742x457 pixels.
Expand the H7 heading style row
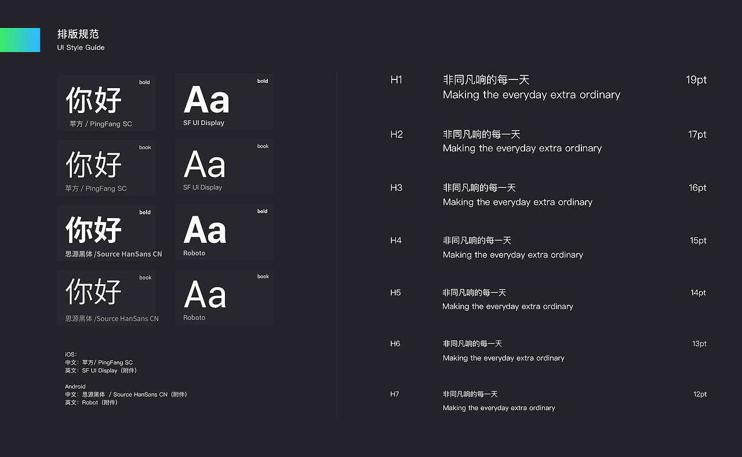click(395, 394)
